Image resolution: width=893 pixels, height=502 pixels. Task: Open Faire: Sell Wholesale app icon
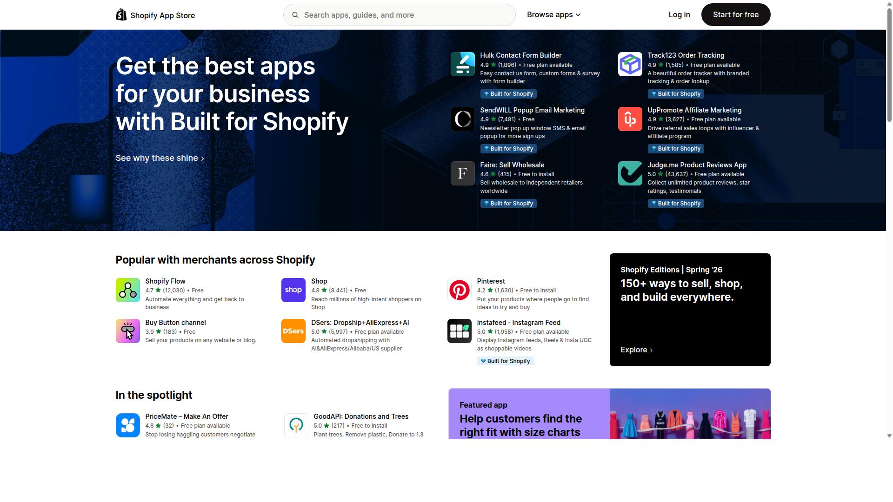point(462,173)
